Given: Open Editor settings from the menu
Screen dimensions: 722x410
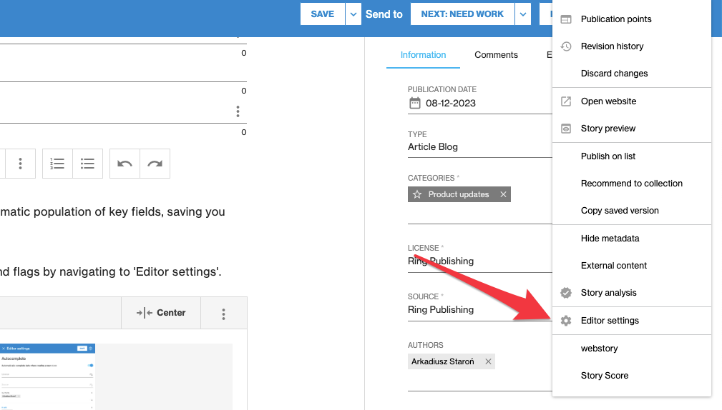Looking at the screenshot, I should coord(609,321).
